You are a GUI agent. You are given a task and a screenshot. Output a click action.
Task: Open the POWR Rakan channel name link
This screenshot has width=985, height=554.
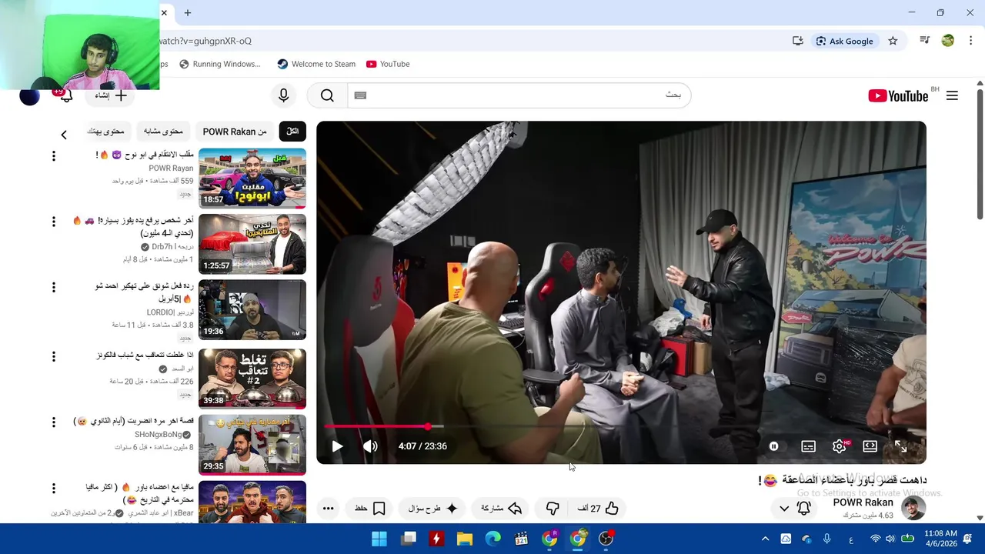click(x=863, y=502)
